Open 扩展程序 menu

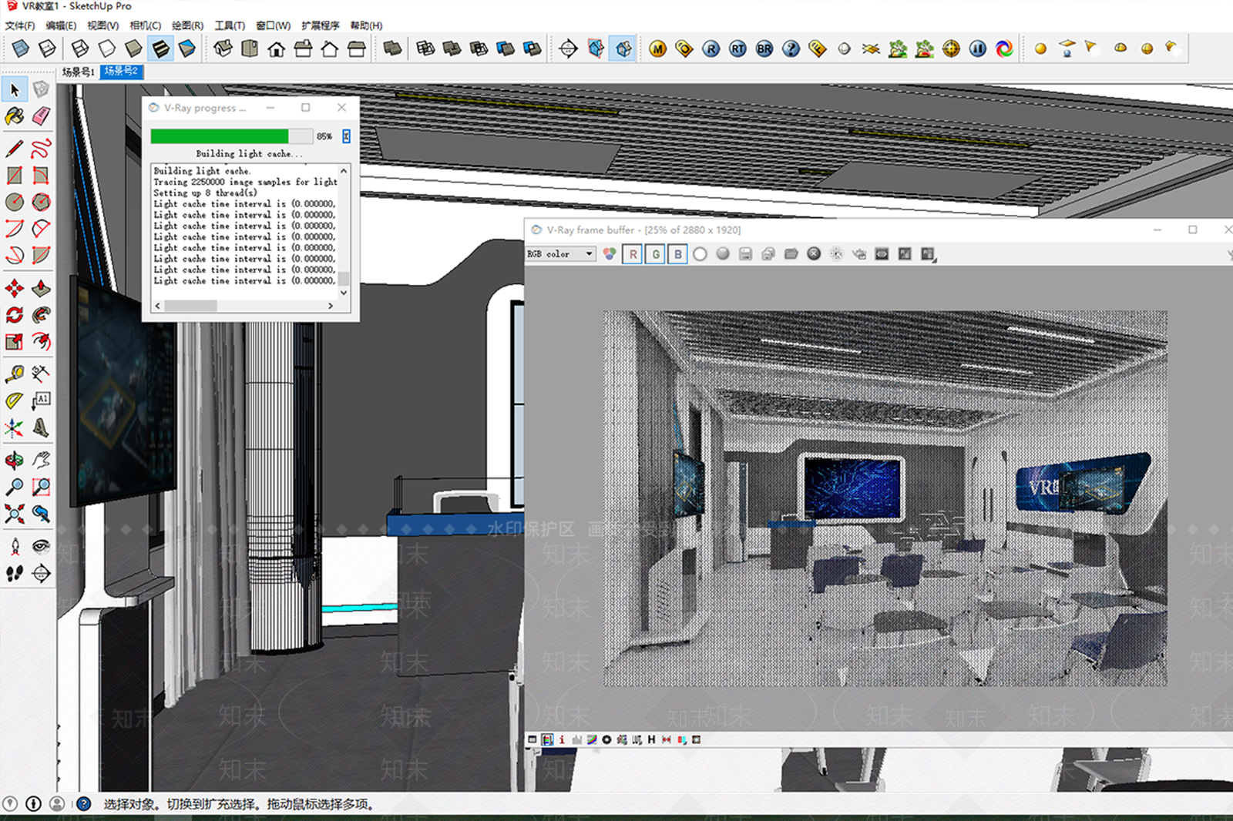tap(320, 25)
